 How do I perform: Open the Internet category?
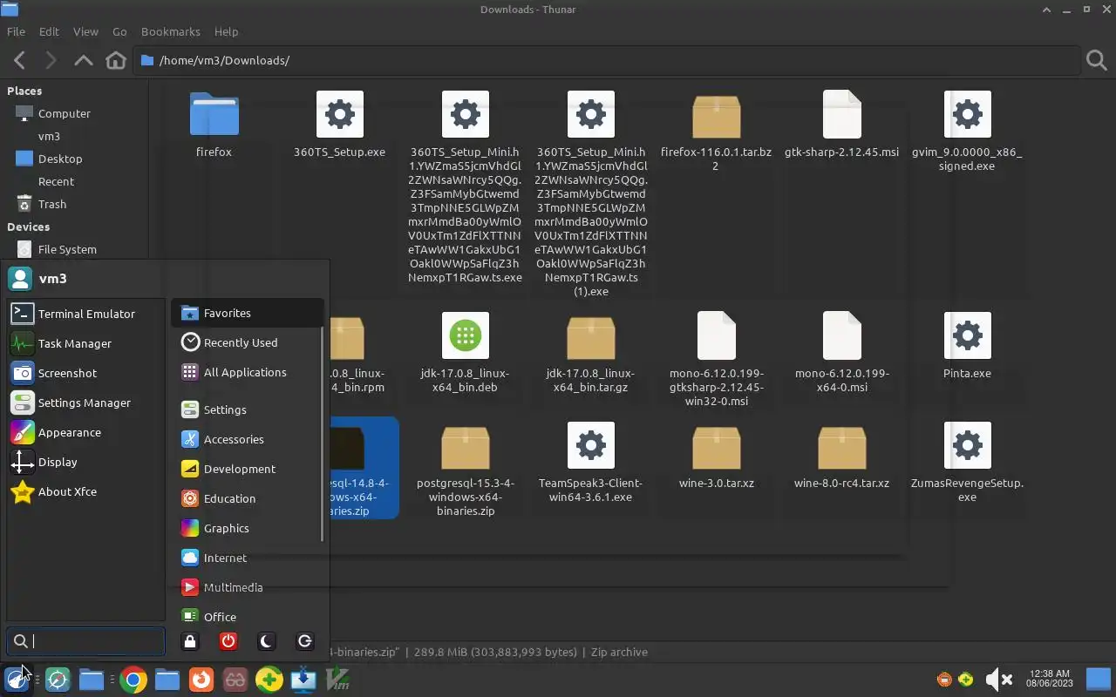[x=248, y=558]
